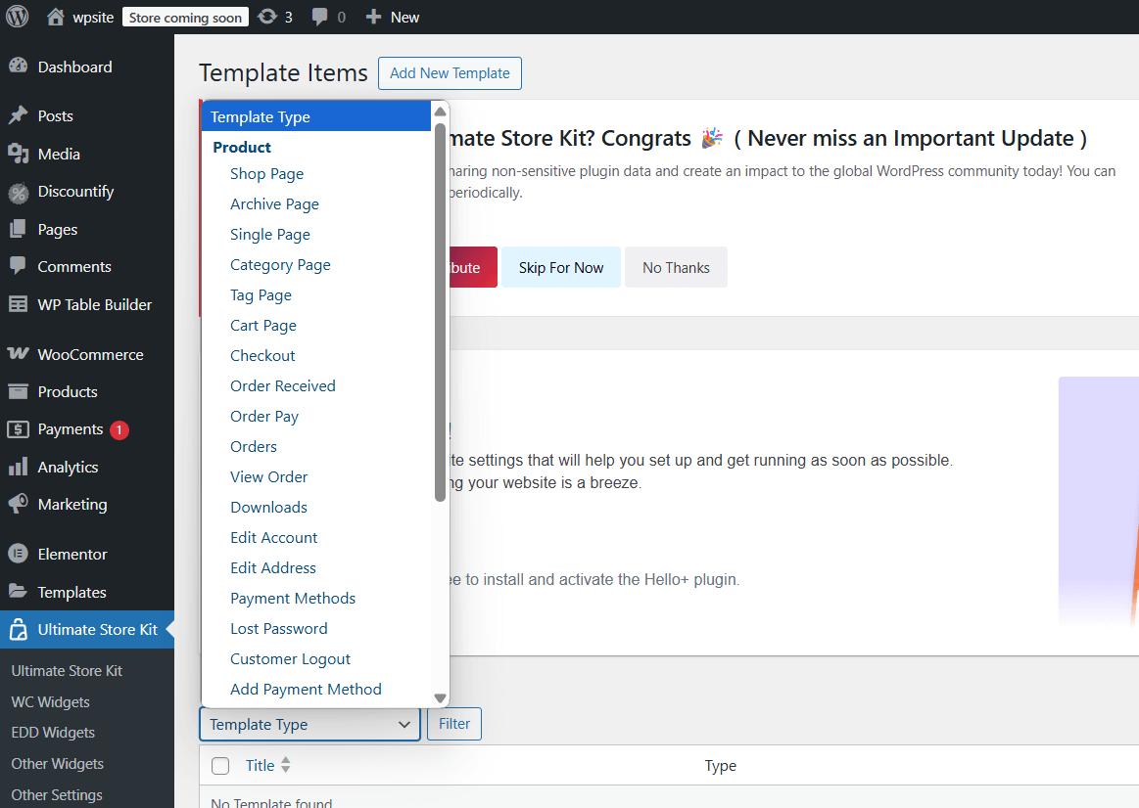
Task: Click the Payments notification badge 1
Action: click(119, 430)
